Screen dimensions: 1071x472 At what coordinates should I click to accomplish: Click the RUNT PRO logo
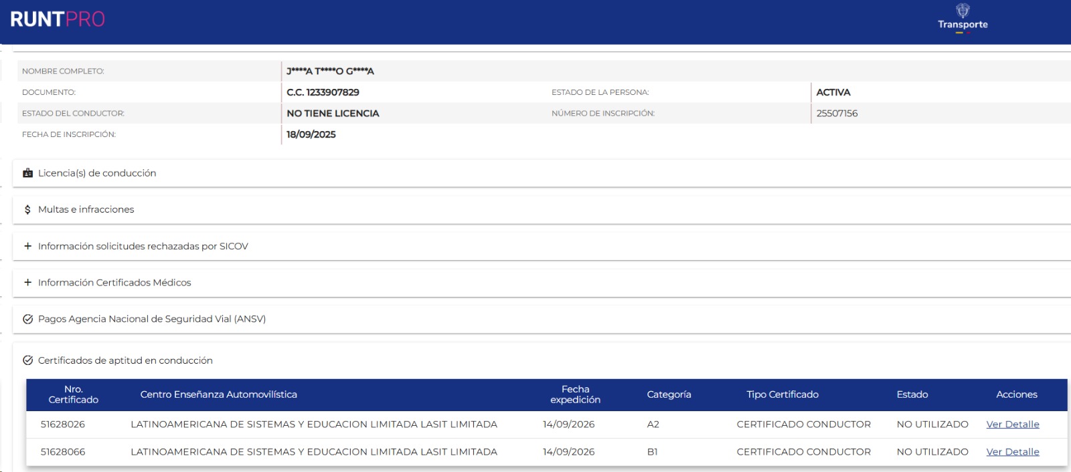coord(58,19)
